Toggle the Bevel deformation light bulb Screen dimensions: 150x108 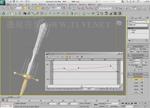(142, 89)
